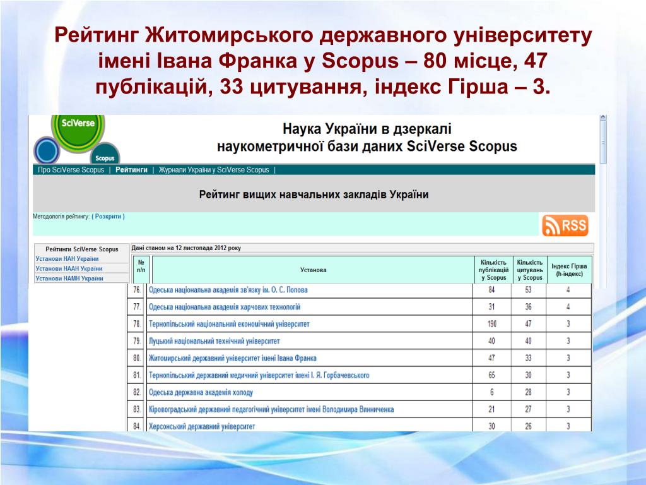Open Тернопільський державний медичний університет link
This screenshot has width=646, height=485.
[x=259, y=375]
